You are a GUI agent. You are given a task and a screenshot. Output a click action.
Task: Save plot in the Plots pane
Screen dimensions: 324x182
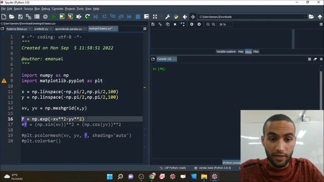click(x=153, y=24)
